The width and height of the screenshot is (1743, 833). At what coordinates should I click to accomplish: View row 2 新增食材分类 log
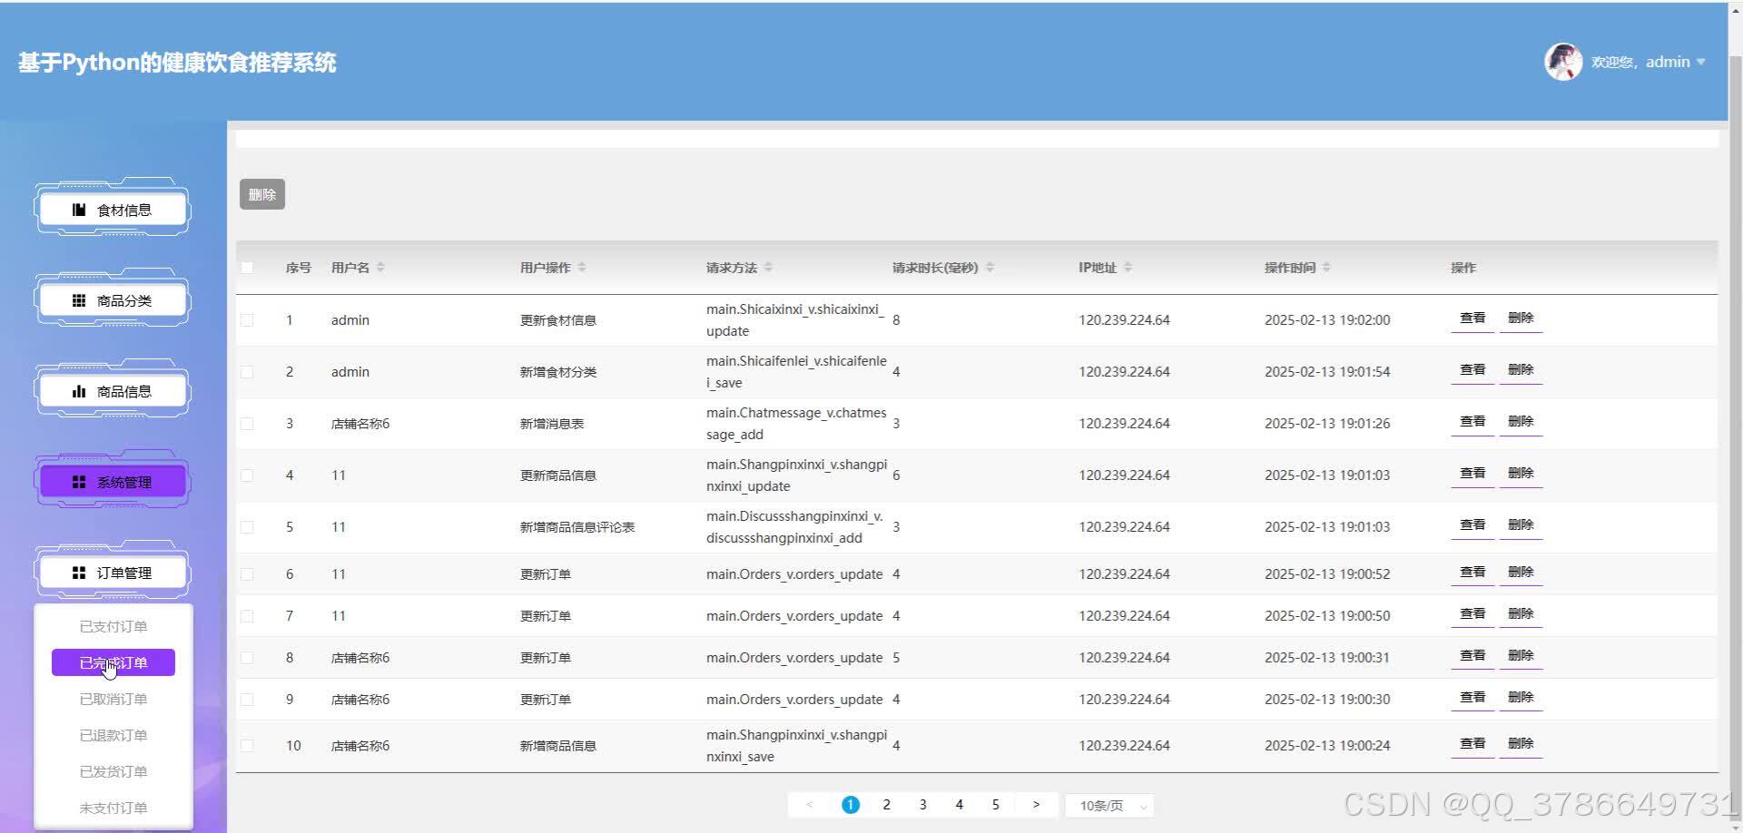pyautogui.click(x=1472, y=370)
